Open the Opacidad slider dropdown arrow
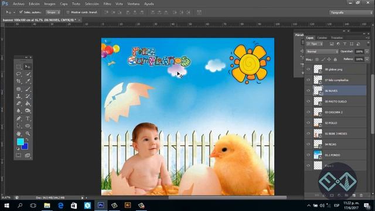Viewport: 375px width, 211px height. pyautogui.click(x=367, y=52)
